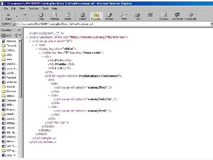The height and width of the screenshot is (160, 213).
Task: Open the Links favorites folder
Action: [7, 55]
